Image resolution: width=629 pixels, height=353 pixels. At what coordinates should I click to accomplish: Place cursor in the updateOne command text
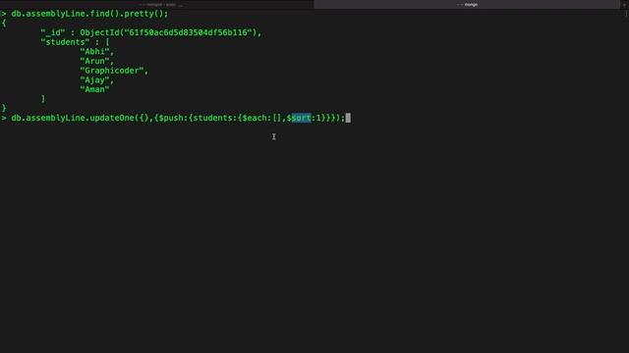tap(178, 118)
